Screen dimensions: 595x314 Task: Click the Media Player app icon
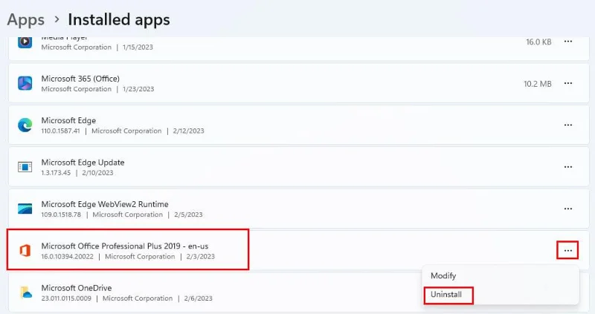click(x=25, y=42)
